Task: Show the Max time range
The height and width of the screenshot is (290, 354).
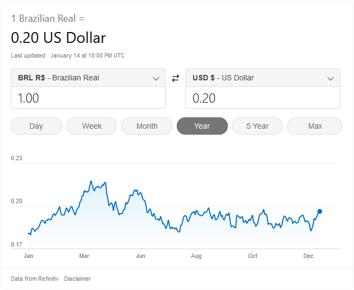Action: point(315,126)
